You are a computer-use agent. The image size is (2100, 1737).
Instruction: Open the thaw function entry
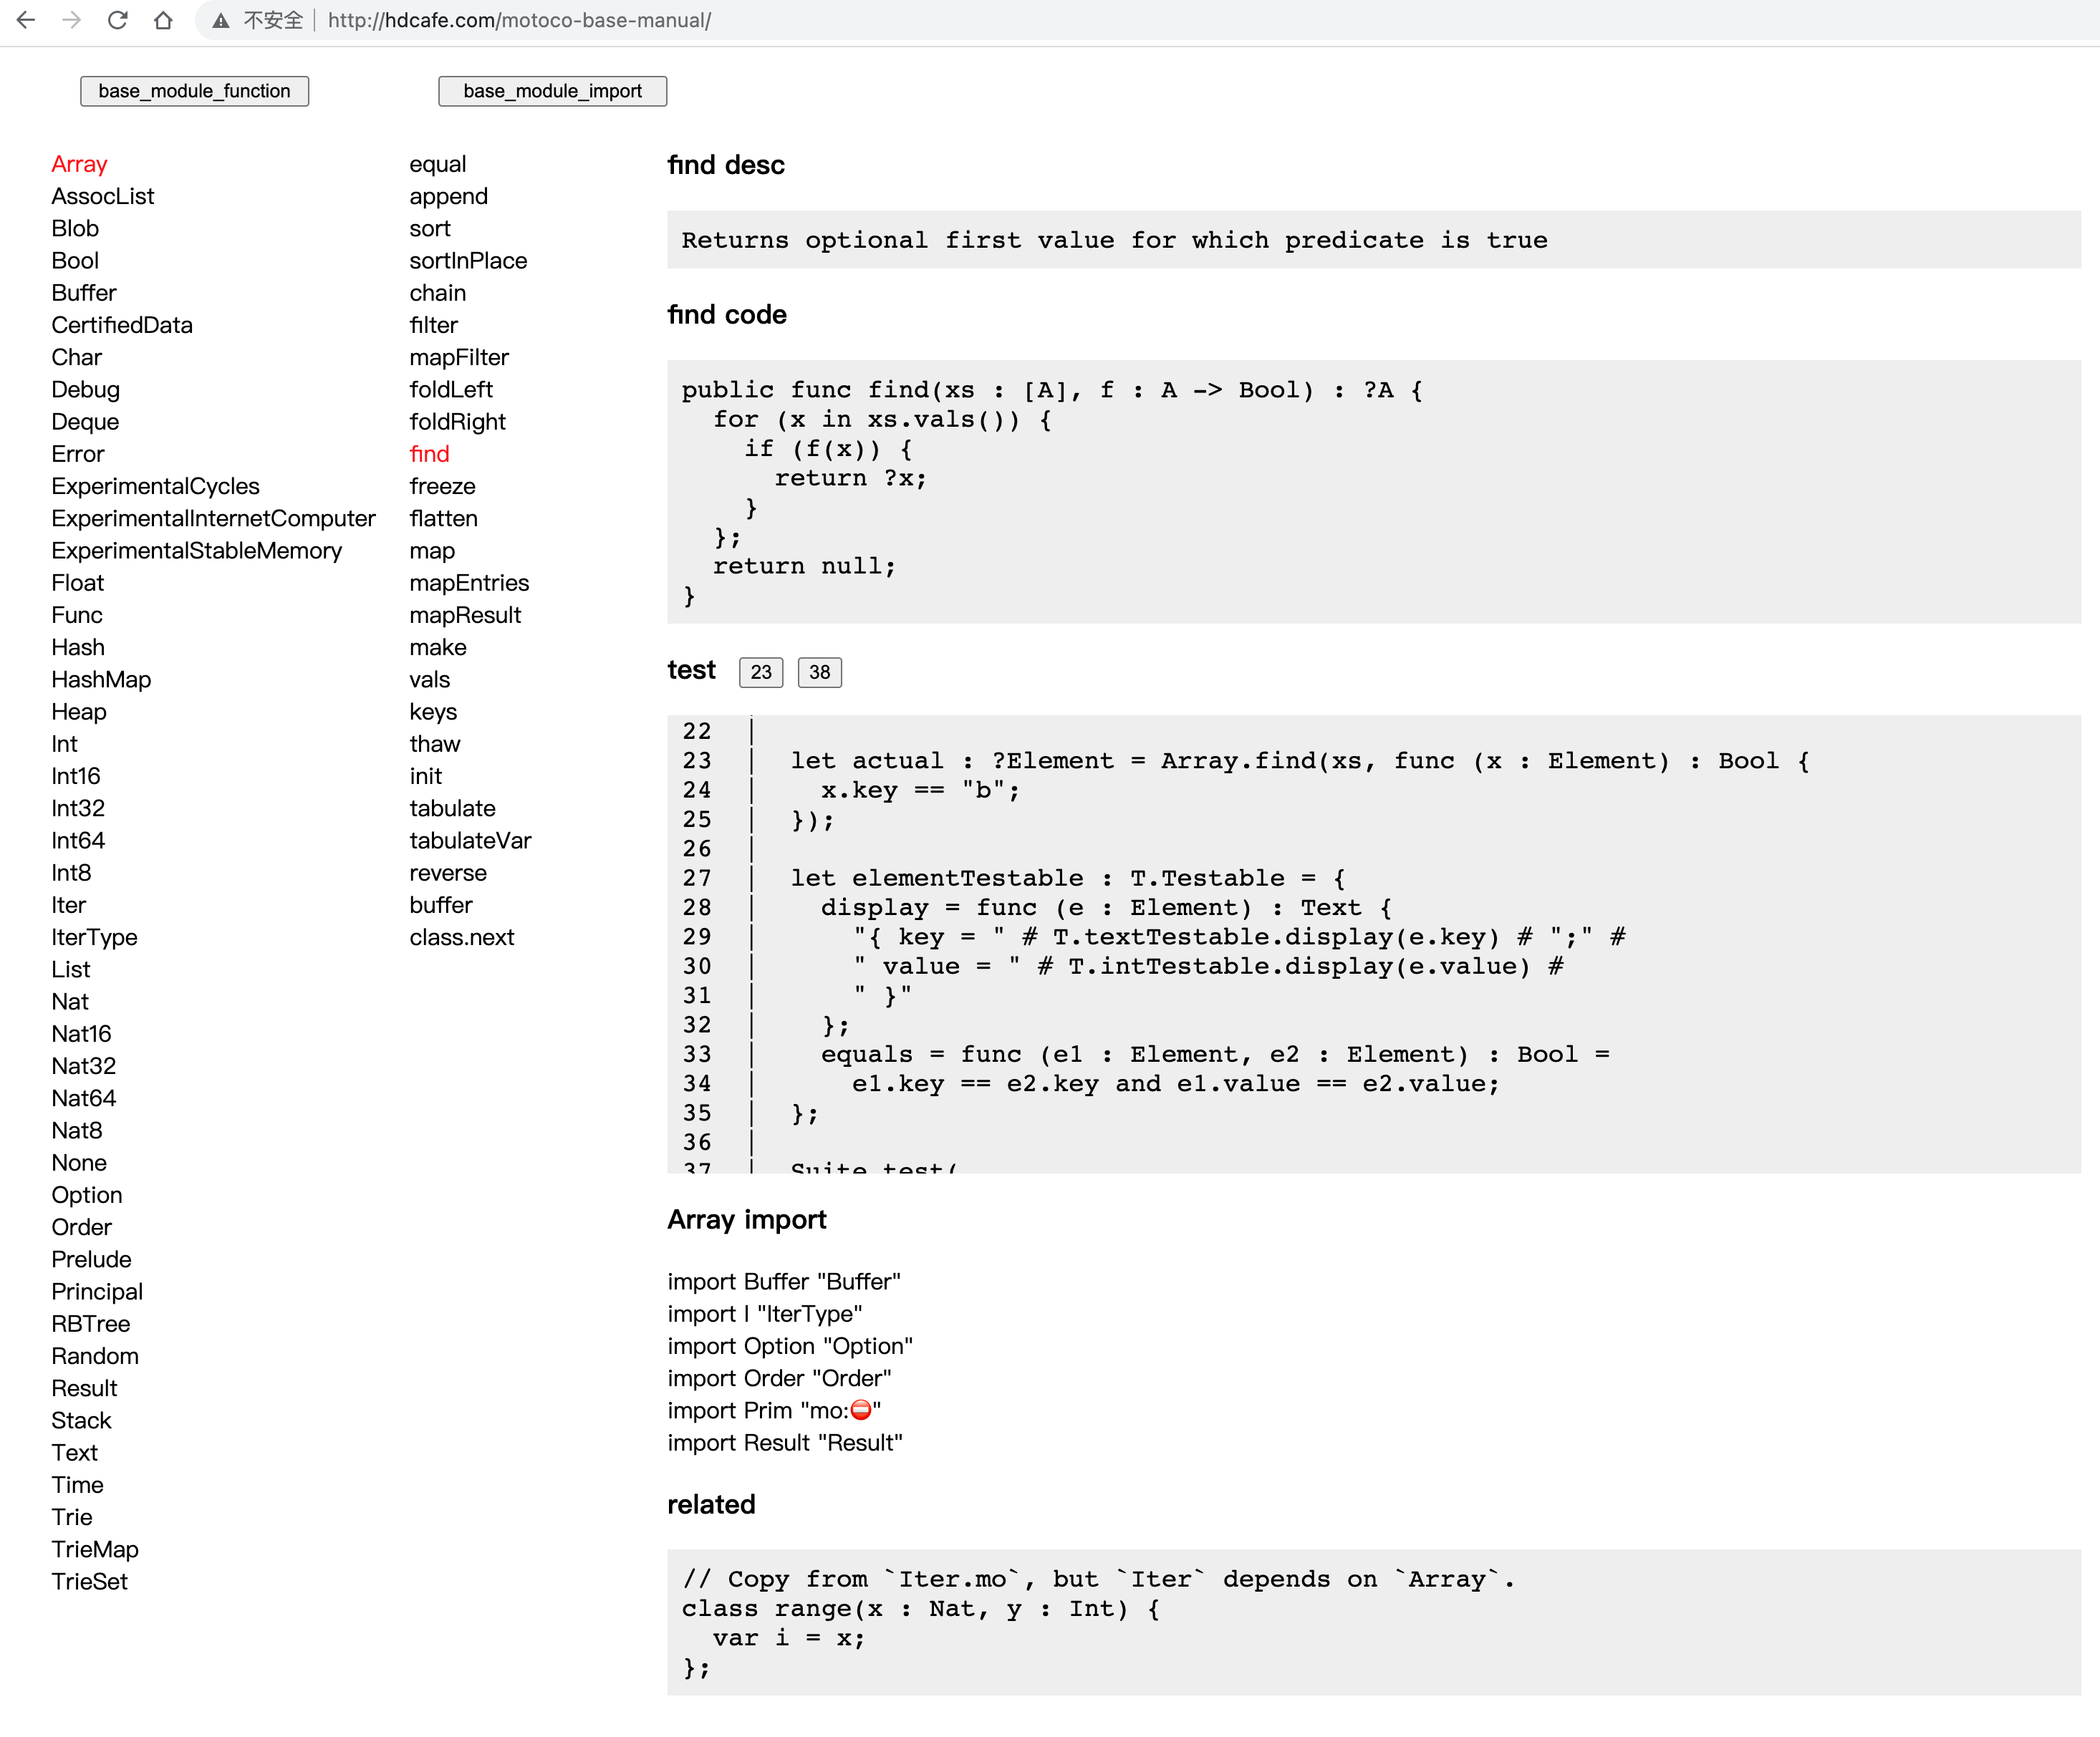coord(435,744)
